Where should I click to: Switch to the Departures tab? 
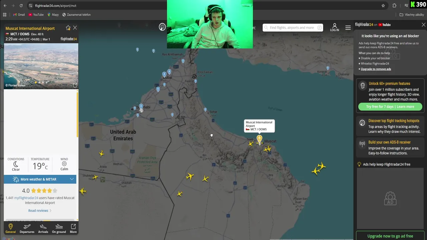(x=27, y=229)
